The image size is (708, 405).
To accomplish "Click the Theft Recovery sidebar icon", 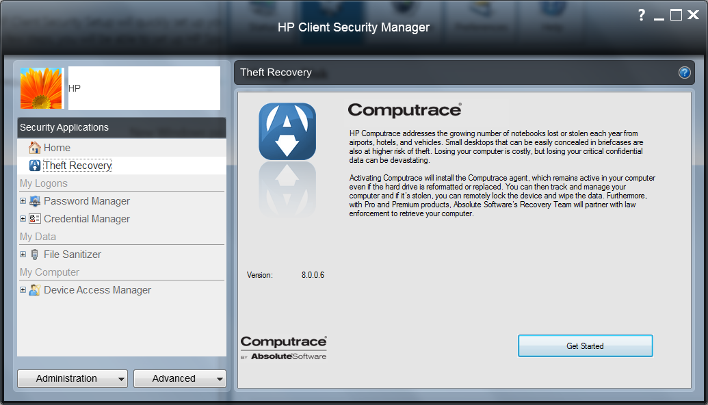I will [x=35, y=166].
